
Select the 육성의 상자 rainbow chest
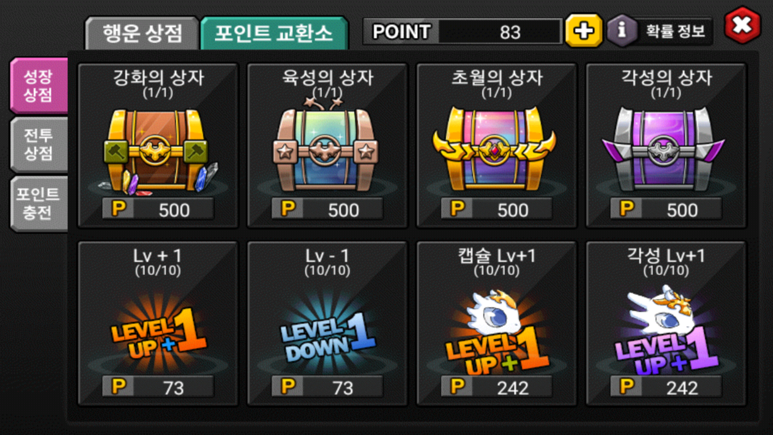(x=327, y=146)
